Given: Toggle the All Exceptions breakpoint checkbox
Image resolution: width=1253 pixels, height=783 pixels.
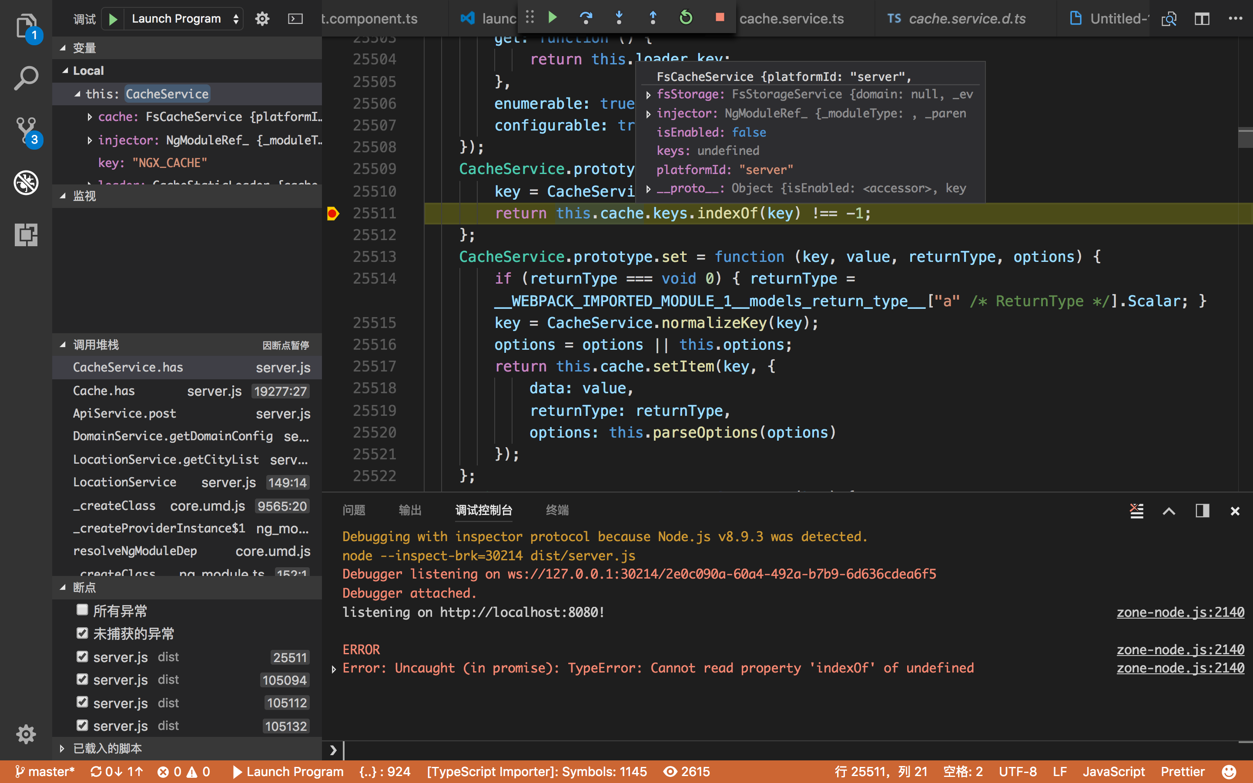Looking at the screenshot, I should [82, 610].
